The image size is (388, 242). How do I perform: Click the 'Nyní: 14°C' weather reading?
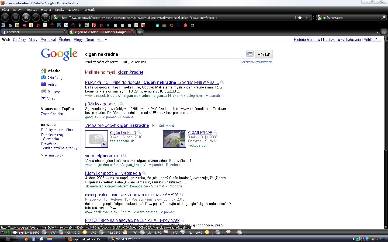32,233
